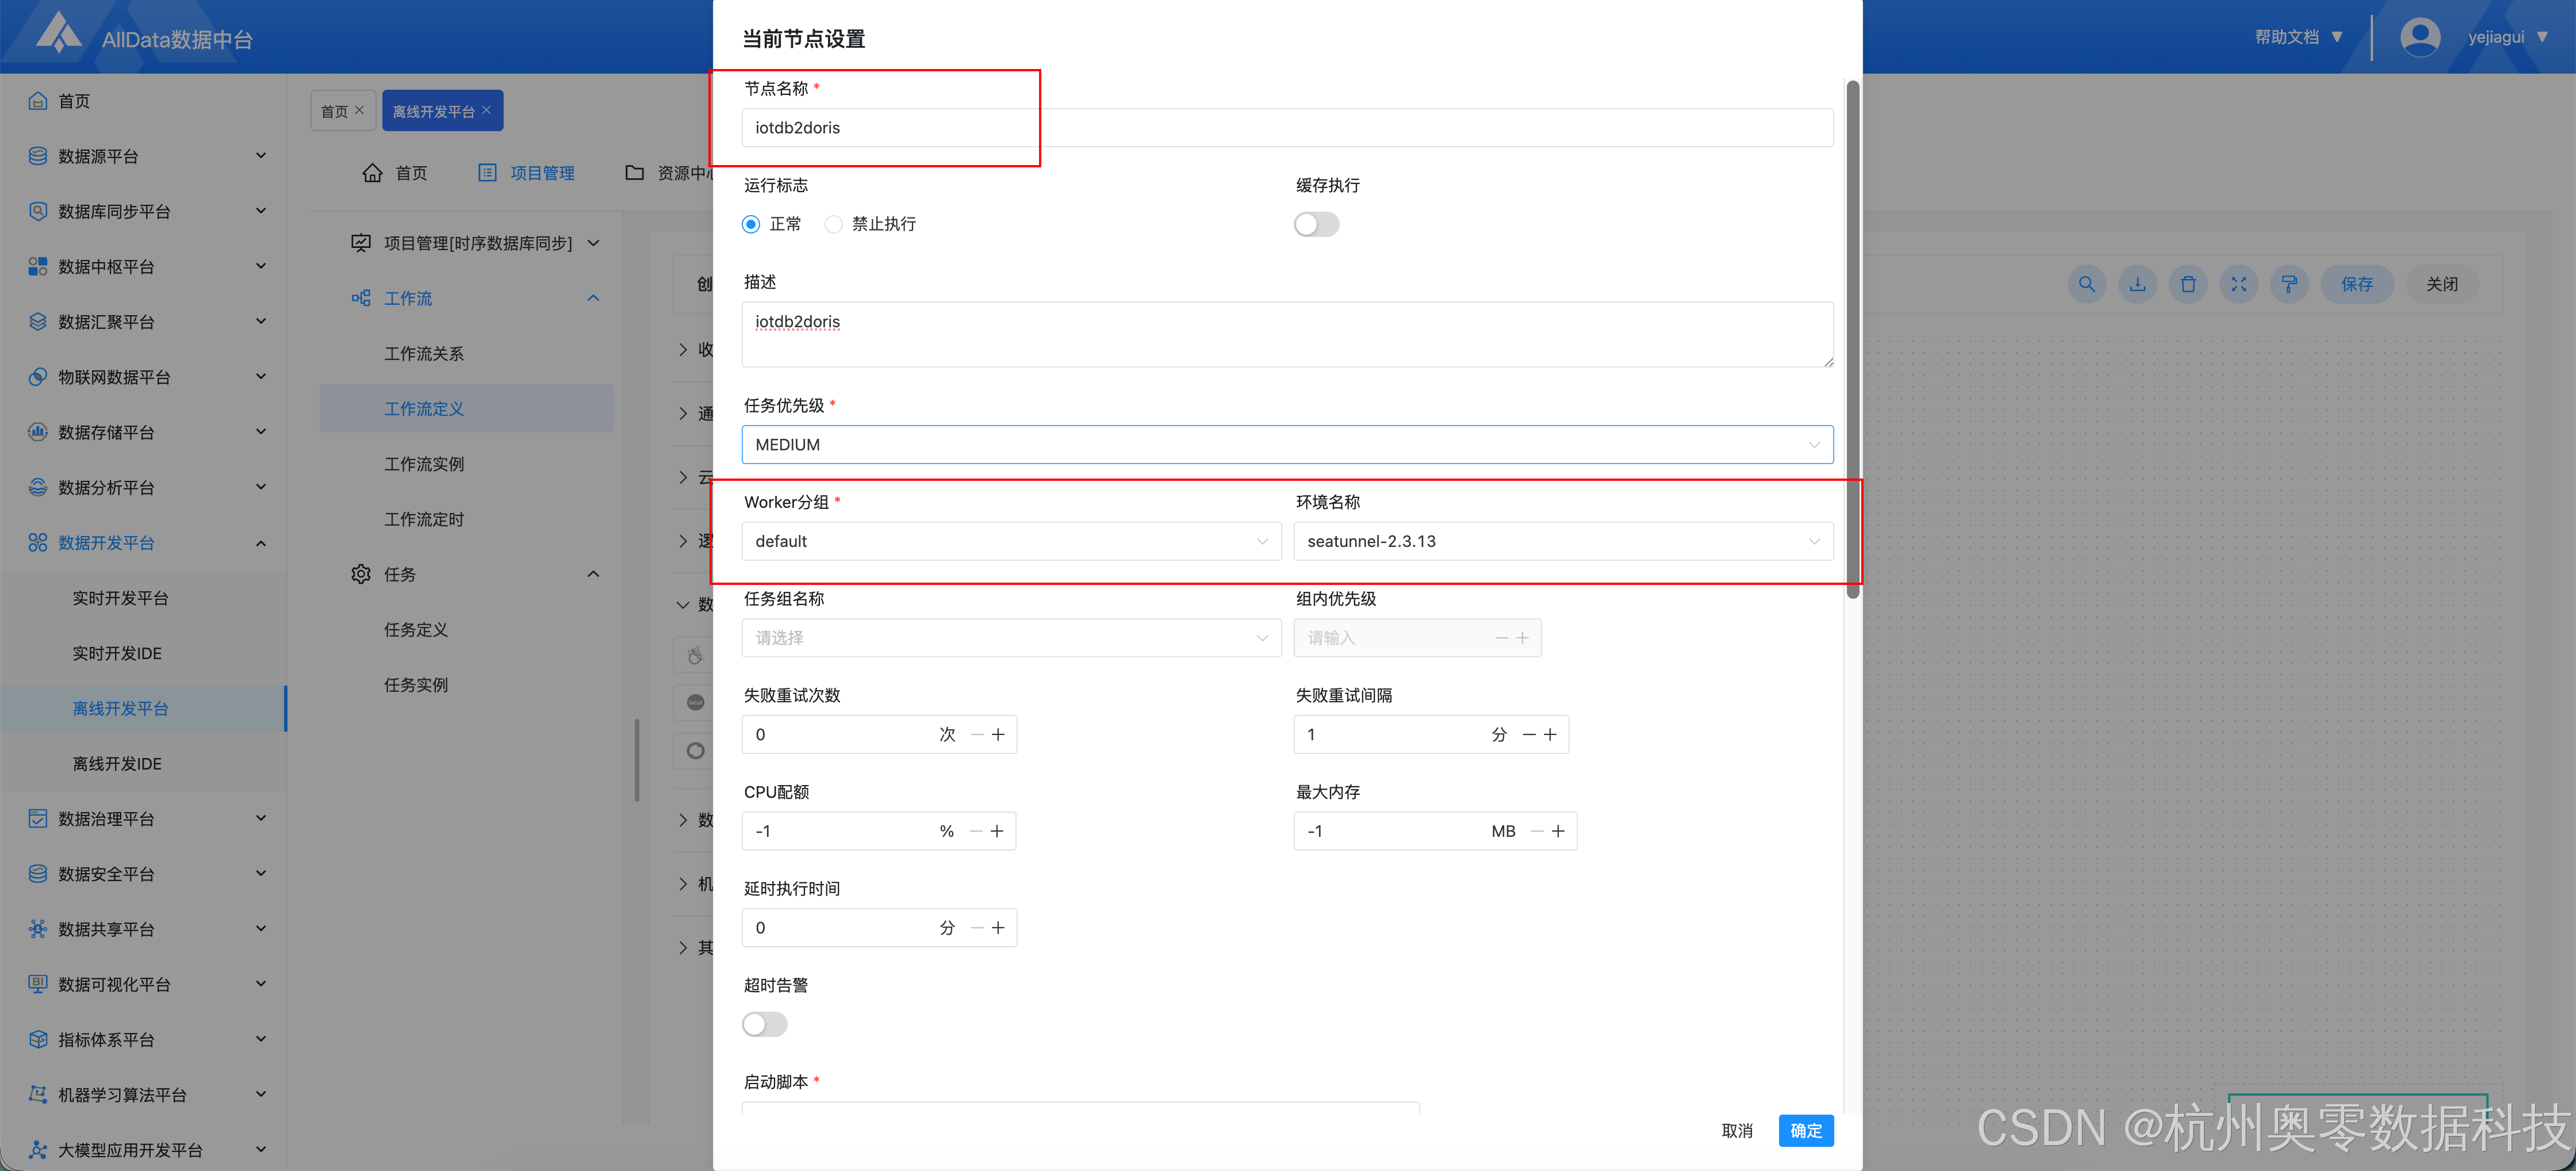Open the 环境名称 seatunnel-2.3.13 dropdown
This screenshot has height=1171, width=2576.
click(1562, 541)
